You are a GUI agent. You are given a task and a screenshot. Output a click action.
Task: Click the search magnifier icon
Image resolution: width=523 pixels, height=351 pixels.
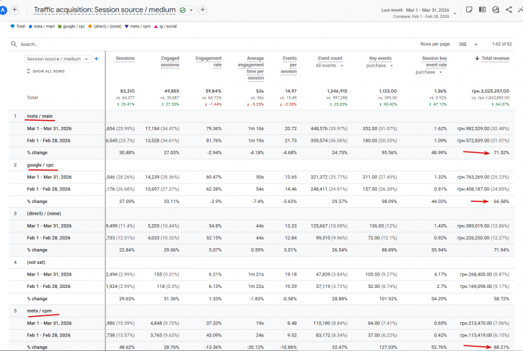(14, 44)
